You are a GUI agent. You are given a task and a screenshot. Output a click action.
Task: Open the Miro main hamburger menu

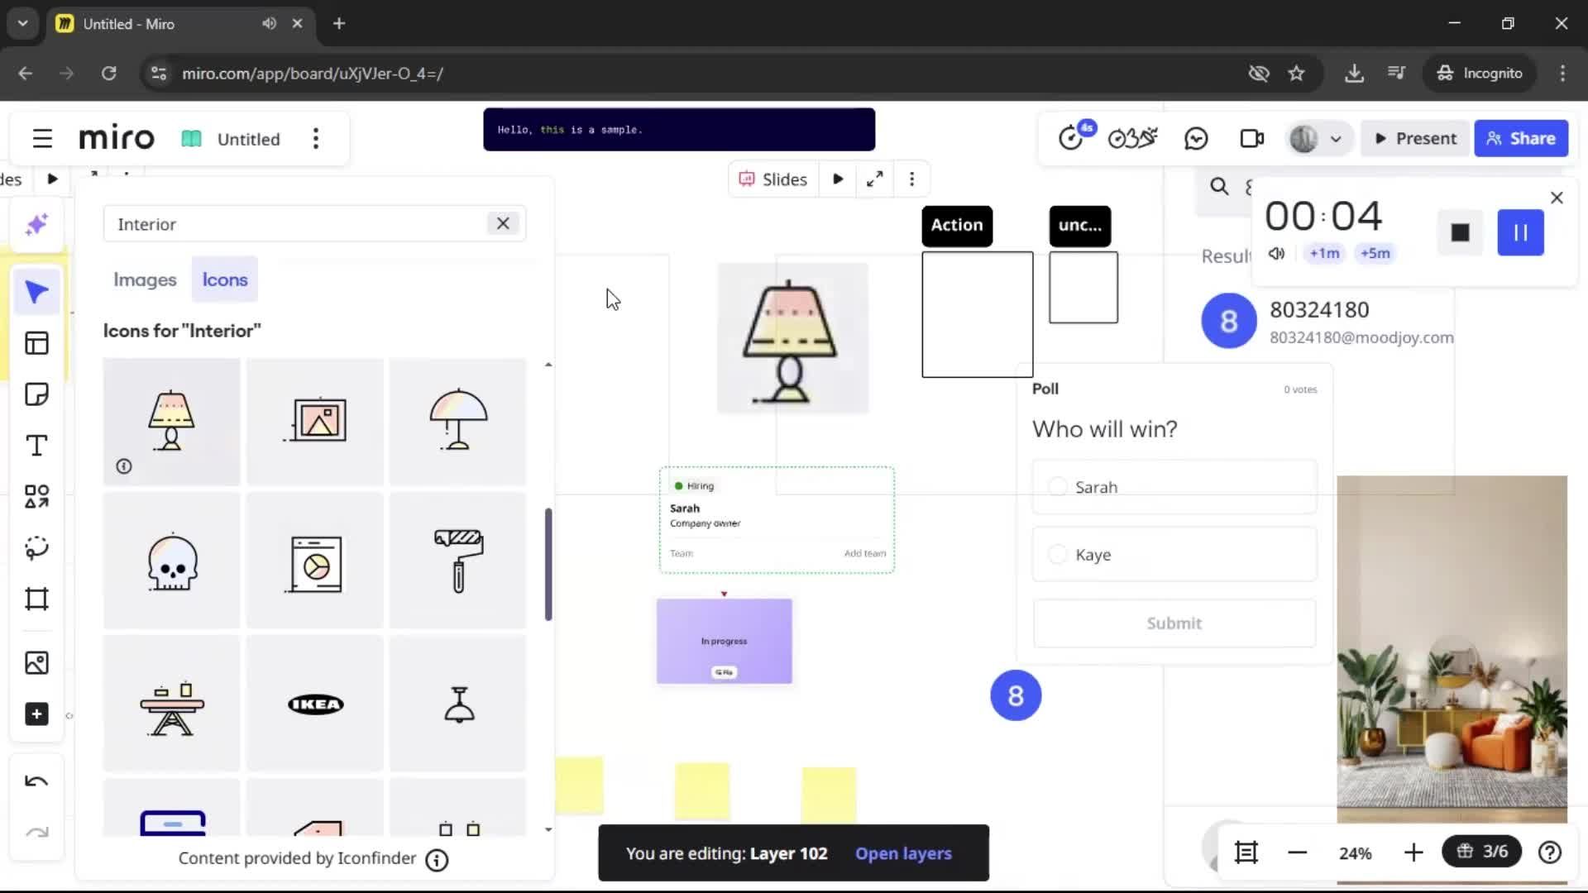(42, 139)
